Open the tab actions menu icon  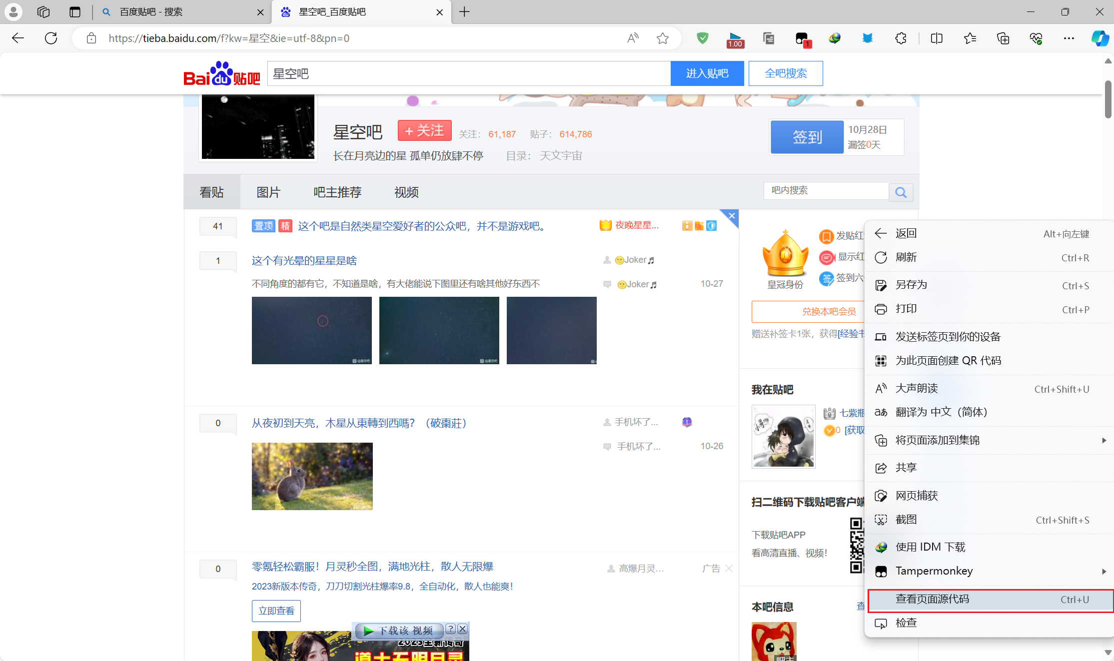[75, 12]
